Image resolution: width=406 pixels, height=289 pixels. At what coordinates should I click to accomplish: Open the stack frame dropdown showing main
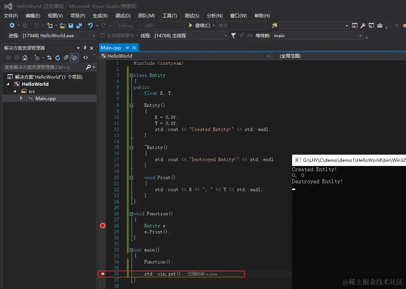[360, 36]
